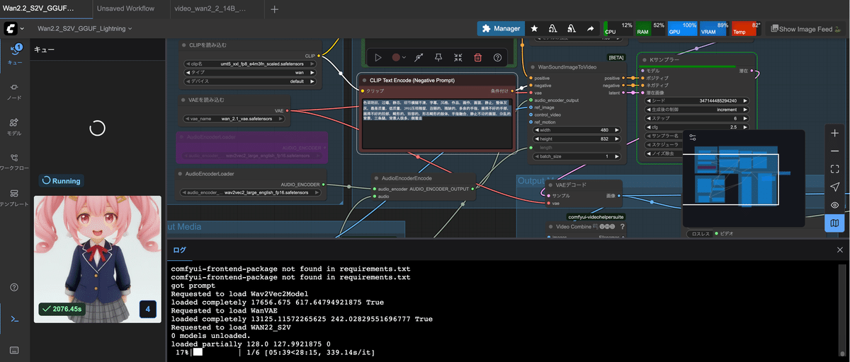Collapse the WanSoundImageToVideo node dot

(532, 66)
